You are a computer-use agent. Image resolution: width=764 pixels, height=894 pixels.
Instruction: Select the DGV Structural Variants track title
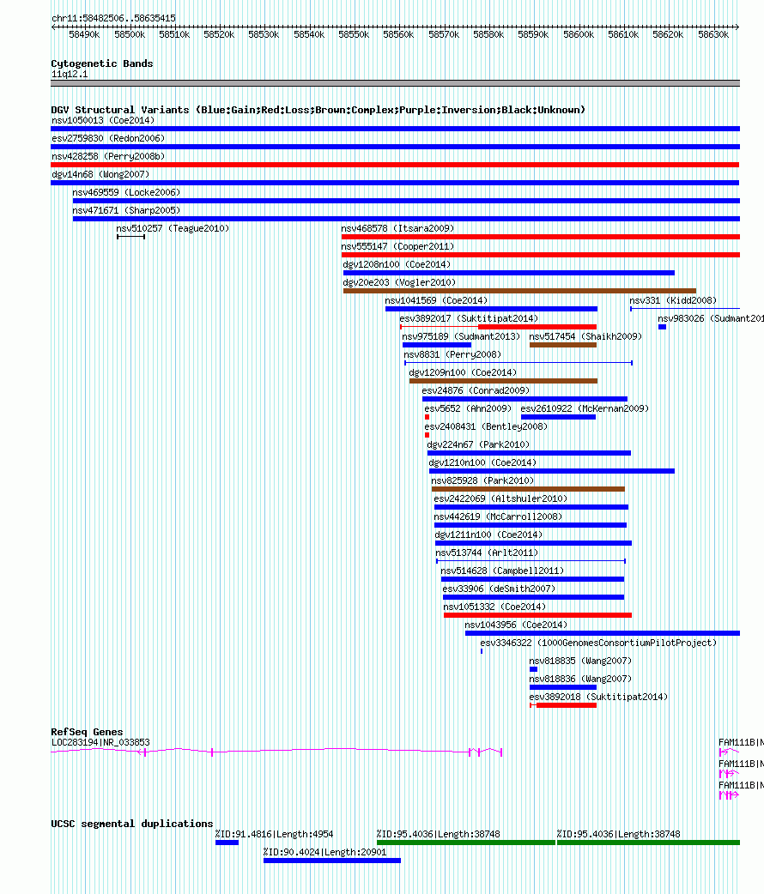tap(318, 110)
